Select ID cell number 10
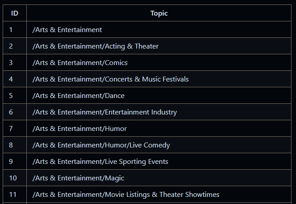Viewport: 296px width, 204px height. point(13,178)
